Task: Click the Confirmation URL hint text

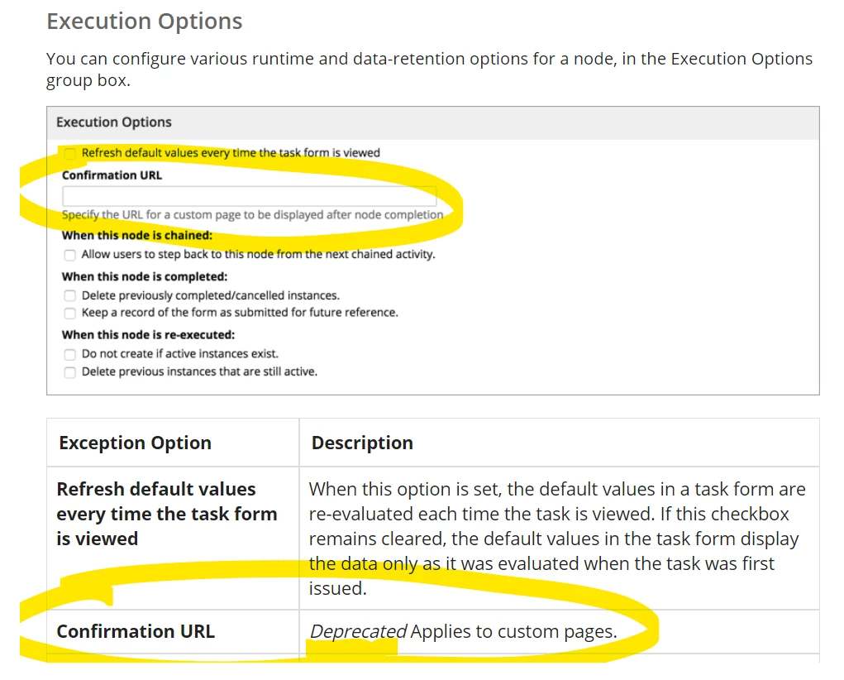Action: (252, 214)
